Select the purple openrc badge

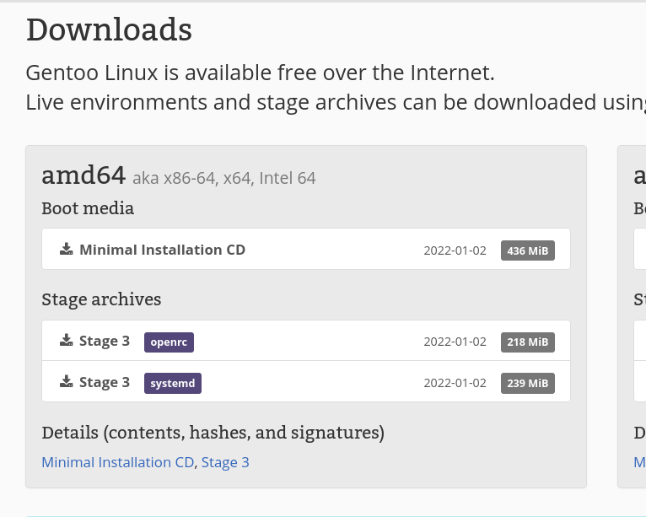[170, 342]
